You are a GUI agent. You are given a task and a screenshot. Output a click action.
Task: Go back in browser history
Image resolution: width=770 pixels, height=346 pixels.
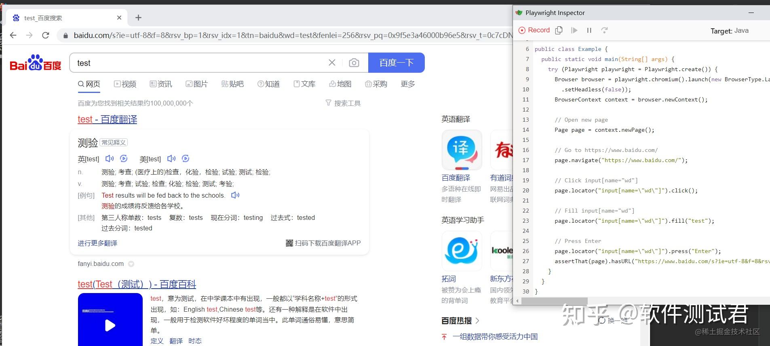[13, 35]
